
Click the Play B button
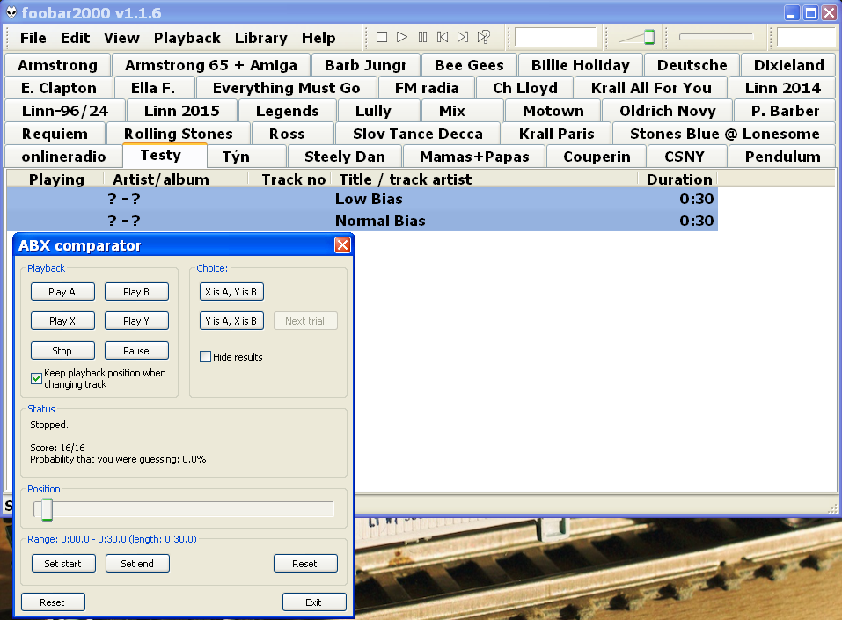136,291
